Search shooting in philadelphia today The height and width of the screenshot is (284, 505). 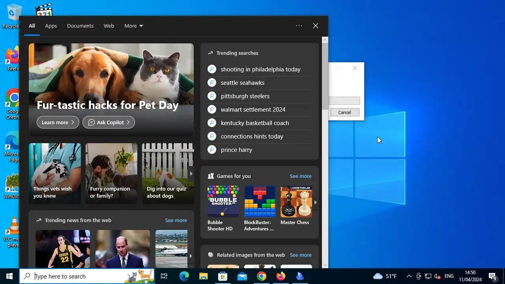260,69
